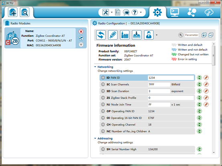This screenshot has width=222, height=166.
Task: Write the Scan Channels setting
Action: (x=206, y=84)
